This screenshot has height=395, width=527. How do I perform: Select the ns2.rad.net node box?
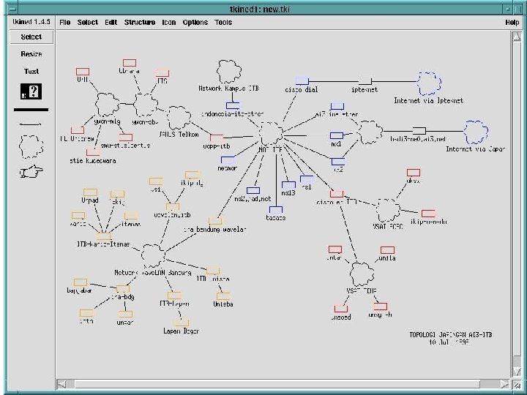coord(253,191)
